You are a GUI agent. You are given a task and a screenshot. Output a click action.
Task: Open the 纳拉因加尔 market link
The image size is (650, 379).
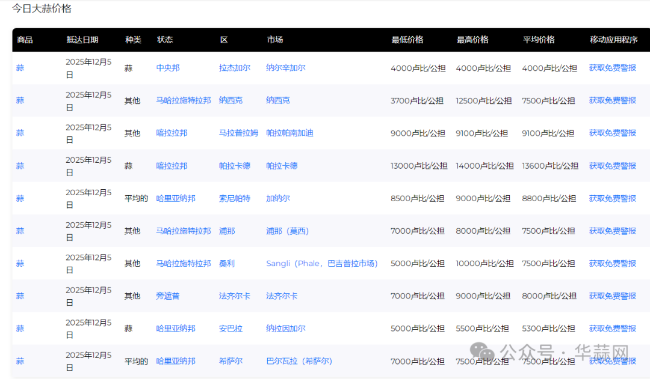pyautogui.click(x=286, y=329)
